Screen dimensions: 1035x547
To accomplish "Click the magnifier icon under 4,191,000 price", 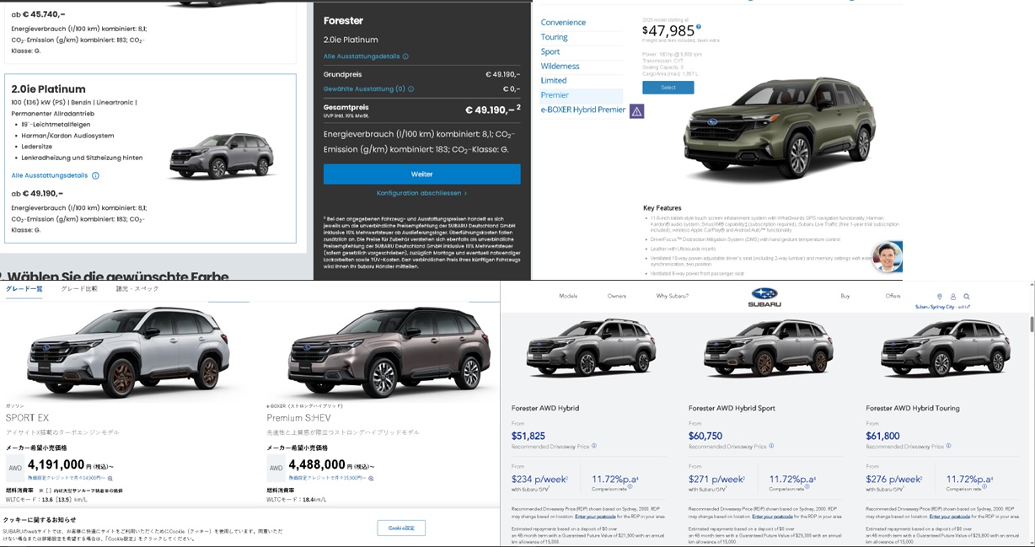I will [x=110, y=478].
